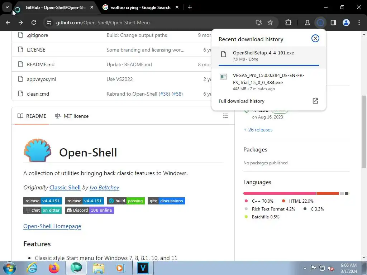Click the page vertical scrollbar thumb
Viewport: 367px width, 275px height.
364,132
